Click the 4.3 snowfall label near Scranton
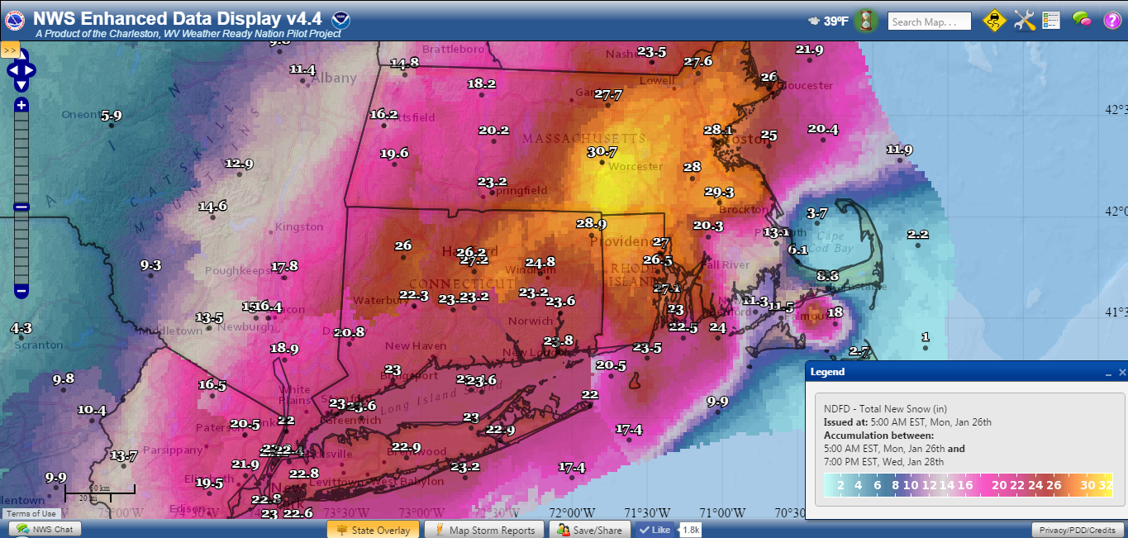 click(x=21, y=328)
